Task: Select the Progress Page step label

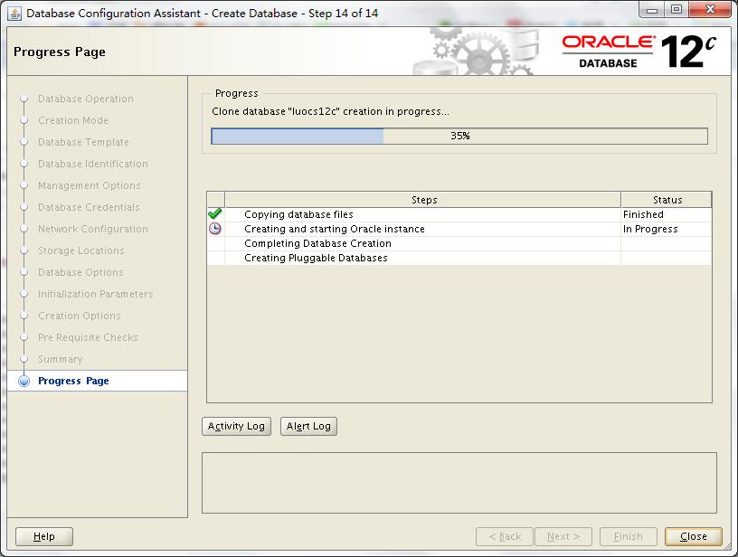Action: pos(73,381)
